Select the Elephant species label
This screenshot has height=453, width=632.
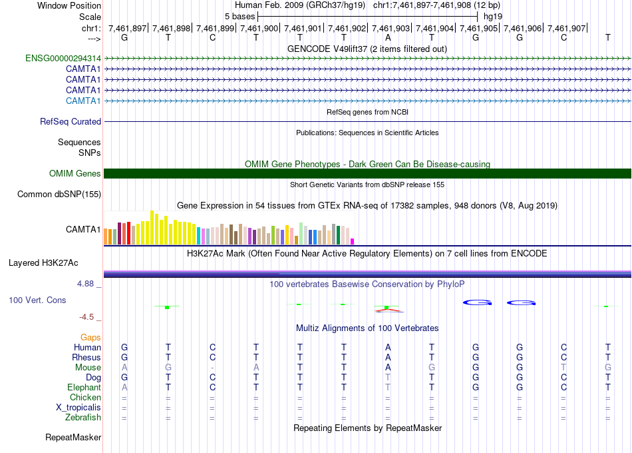pos(84,387)
